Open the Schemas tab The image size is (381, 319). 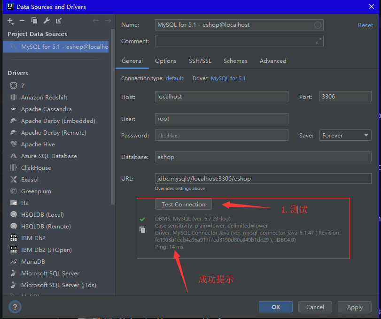tap(235, 61)
